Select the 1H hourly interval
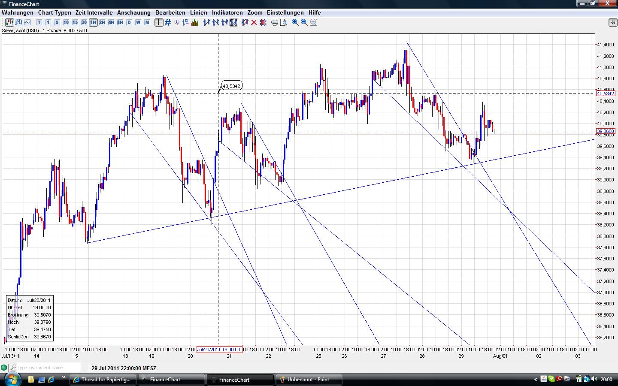Viewport: 618px width, 386px height. (x=93, y=22)
